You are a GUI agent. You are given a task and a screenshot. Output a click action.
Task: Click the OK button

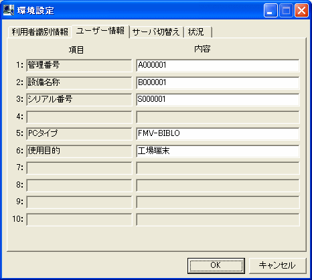[x=216, y=265]
